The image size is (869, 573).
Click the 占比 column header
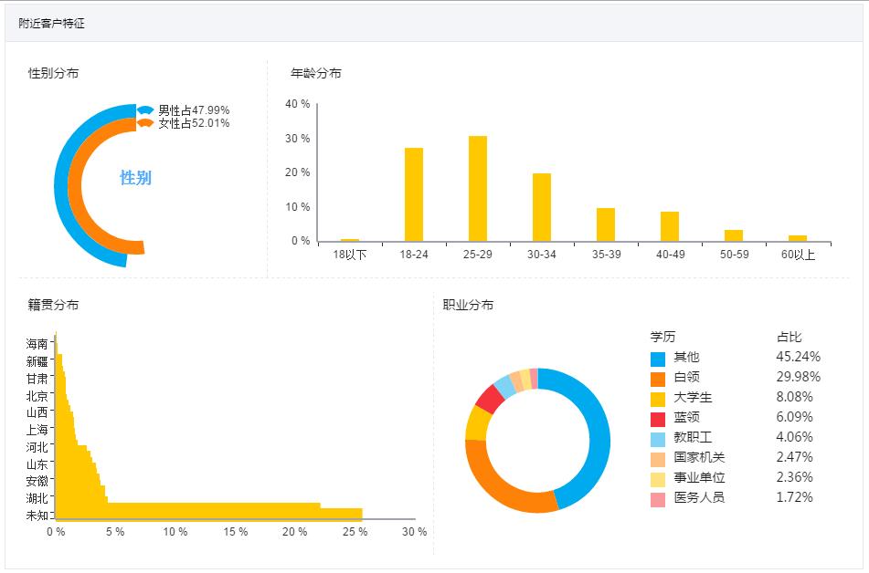click(x=790, y=337)
